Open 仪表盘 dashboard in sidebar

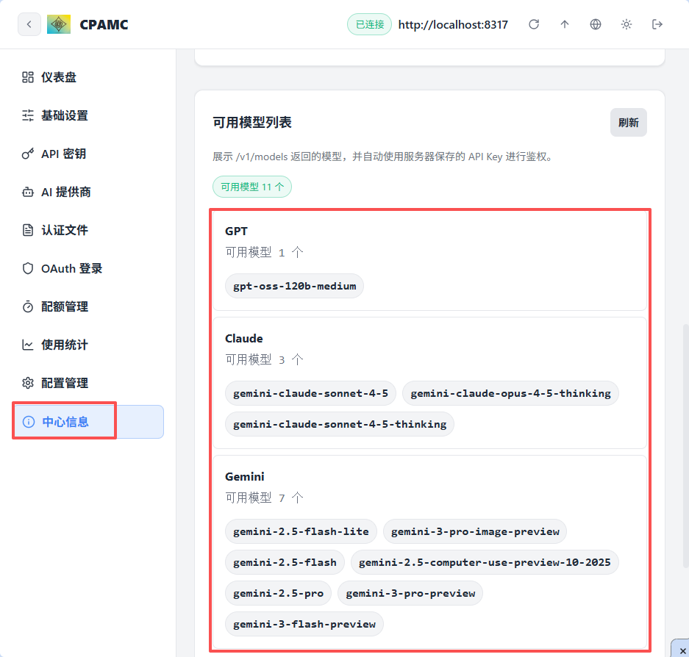(59, 77)
